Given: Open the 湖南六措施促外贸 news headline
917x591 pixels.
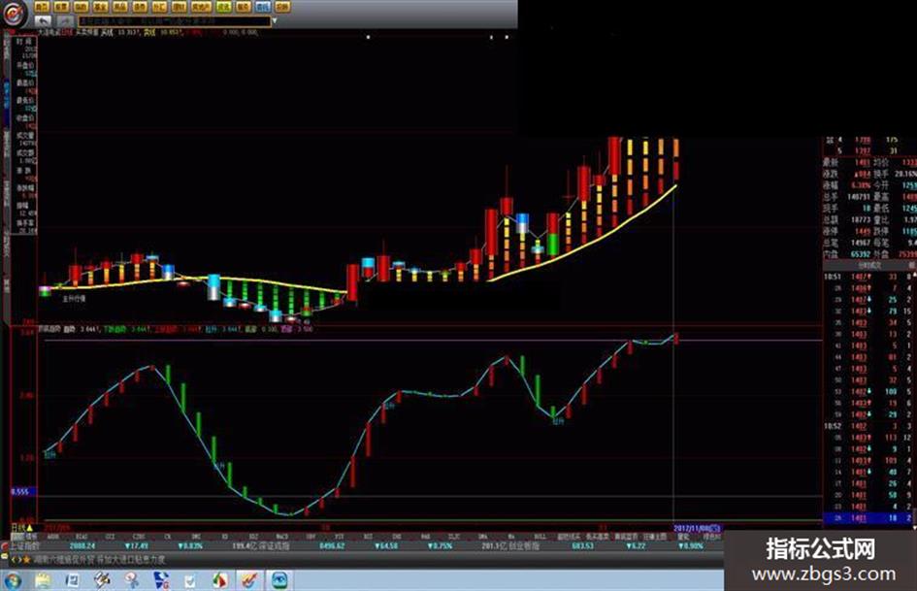Looking at the screenshot, I should pos(99,560).
